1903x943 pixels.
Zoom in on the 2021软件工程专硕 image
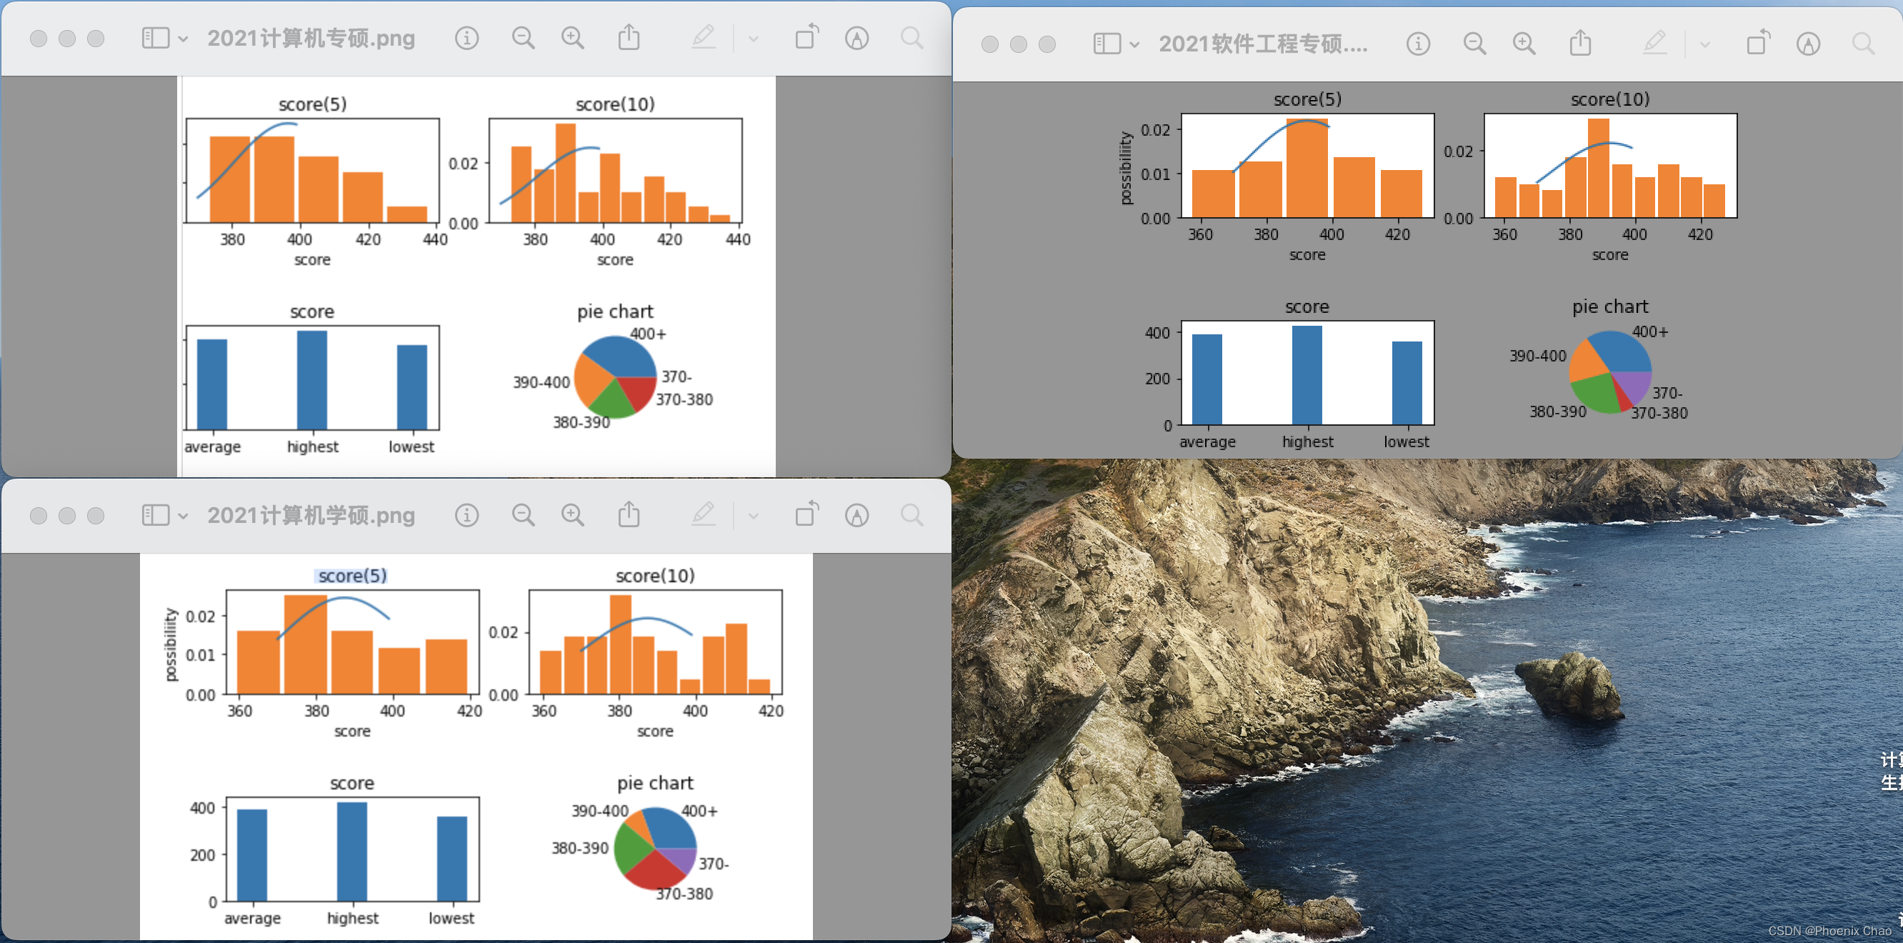(x=1524, y=44)
